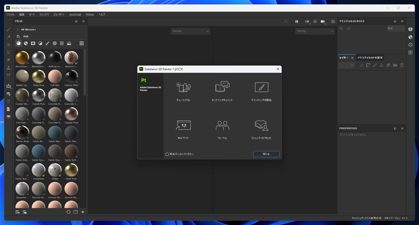Toggle the eye visibility icon in texture set list
This screenshot has height=225, width=419.
click(x=349, y=28)
